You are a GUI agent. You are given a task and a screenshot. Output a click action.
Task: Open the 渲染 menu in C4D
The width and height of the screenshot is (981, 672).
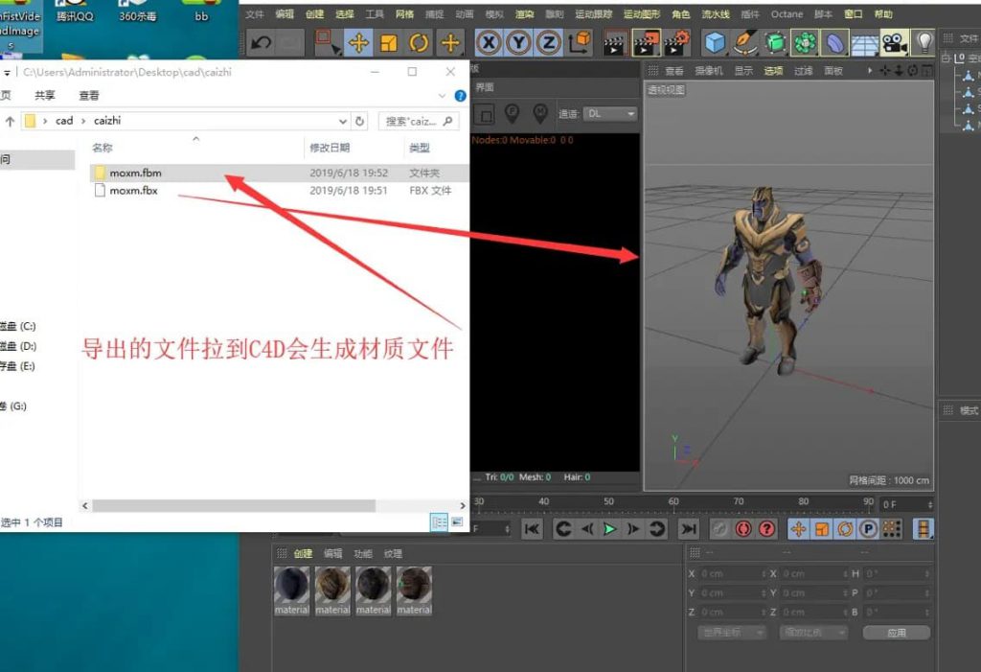[524, 13]
